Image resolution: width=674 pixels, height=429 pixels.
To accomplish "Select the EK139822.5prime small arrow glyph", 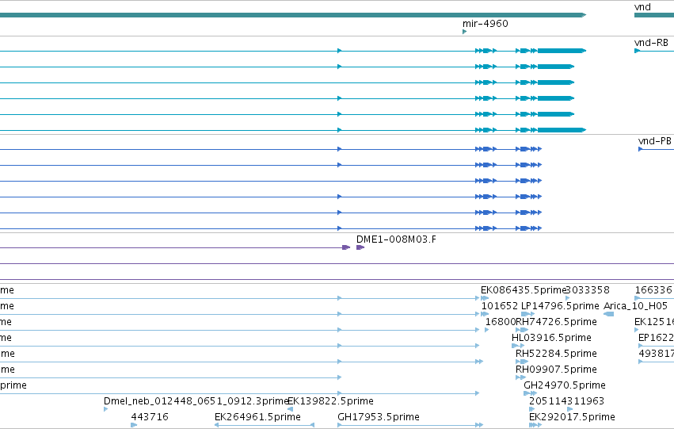I will pos(290,409).
